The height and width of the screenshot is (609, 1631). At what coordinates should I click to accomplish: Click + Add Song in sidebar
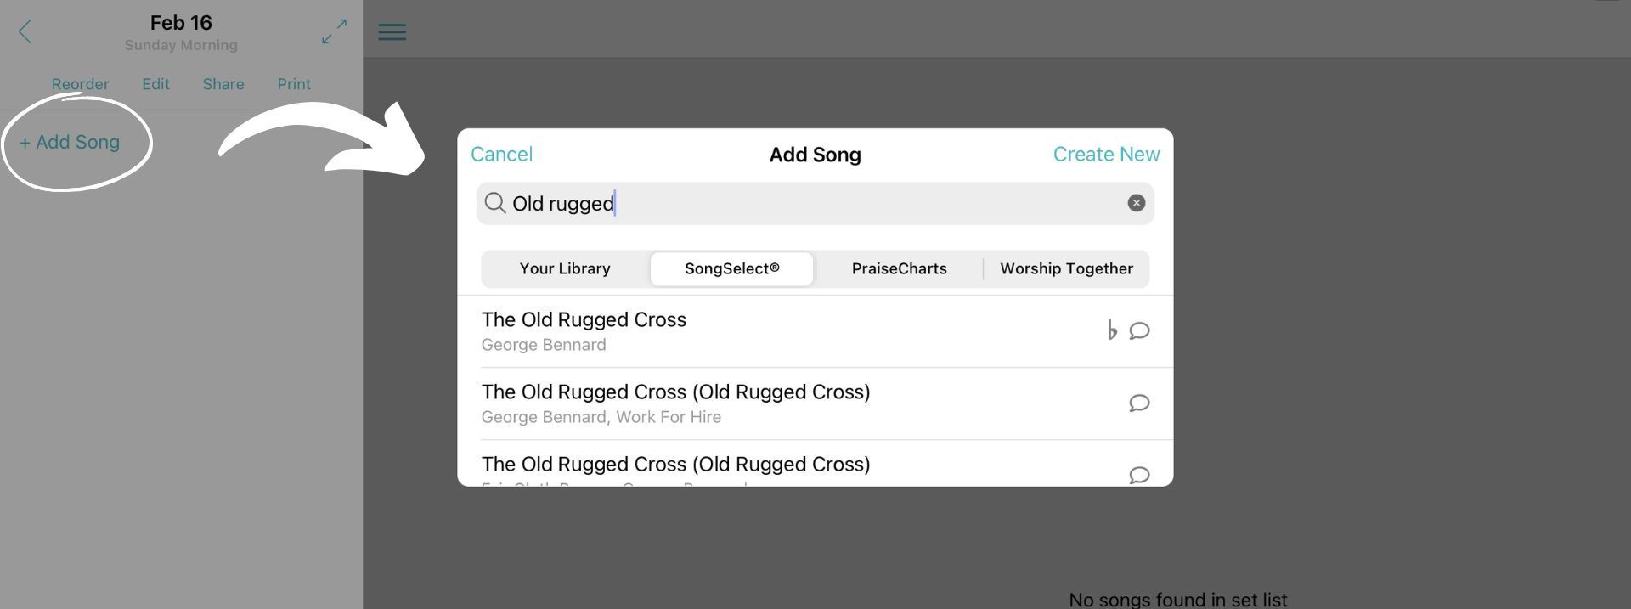pyautogui.click(x=70, y=143)
